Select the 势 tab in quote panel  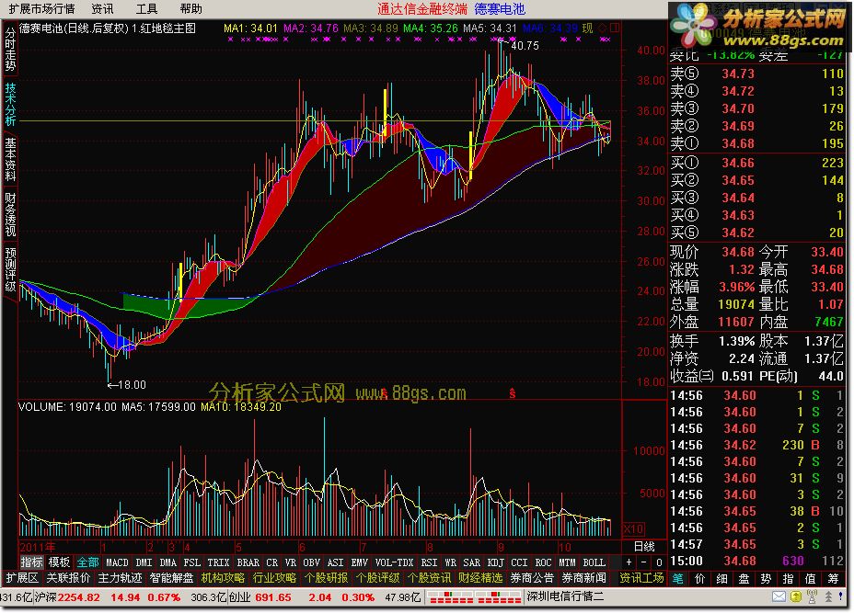(767, 579)
